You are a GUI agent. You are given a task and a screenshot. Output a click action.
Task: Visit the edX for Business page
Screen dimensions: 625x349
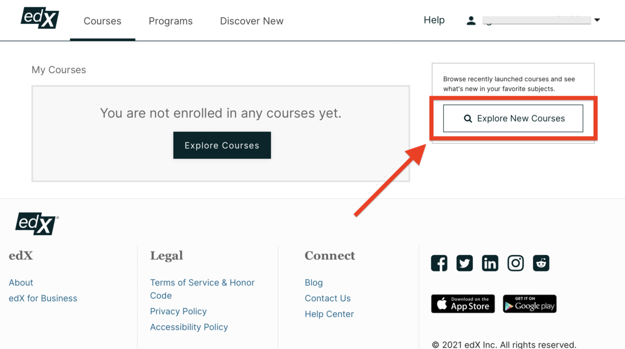[x=43, y=298]
